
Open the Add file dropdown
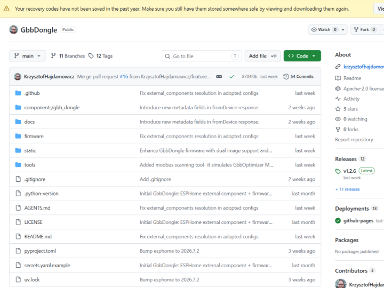point(262,56)
